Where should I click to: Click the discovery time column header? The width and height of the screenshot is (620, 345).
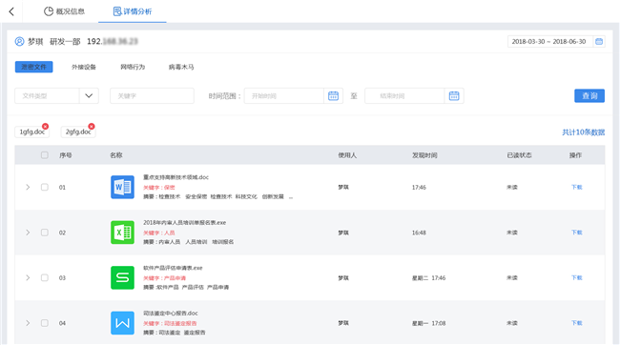[424, 155]
